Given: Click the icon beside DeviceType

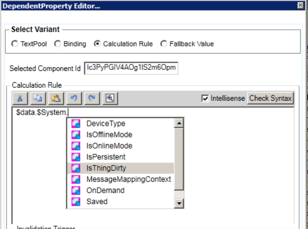Looking at the screenshot, I should [76, 124].
